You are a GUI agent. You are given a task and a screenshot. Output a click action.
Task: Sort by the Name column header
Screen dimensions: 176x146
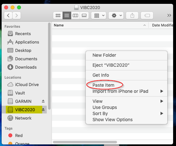(x=100, y=25)
